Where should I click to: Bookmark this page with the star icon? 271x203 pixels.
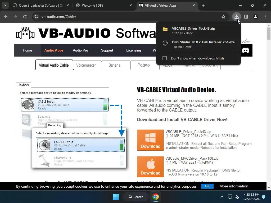(x=223, y=17)
